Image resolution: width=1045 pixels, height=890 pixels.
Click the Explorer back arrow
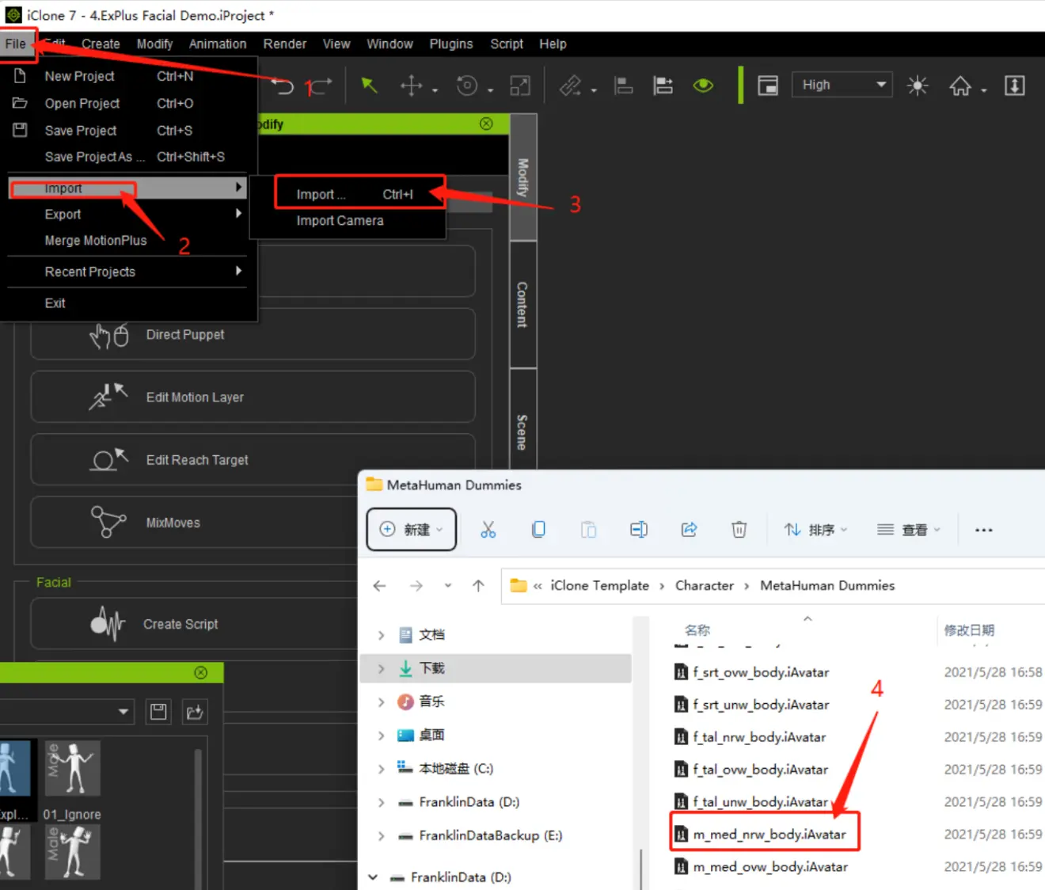point(380,586)
